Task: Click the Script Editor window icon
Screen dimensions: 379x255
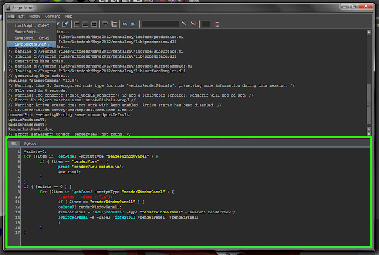Action: click(8, 8)
